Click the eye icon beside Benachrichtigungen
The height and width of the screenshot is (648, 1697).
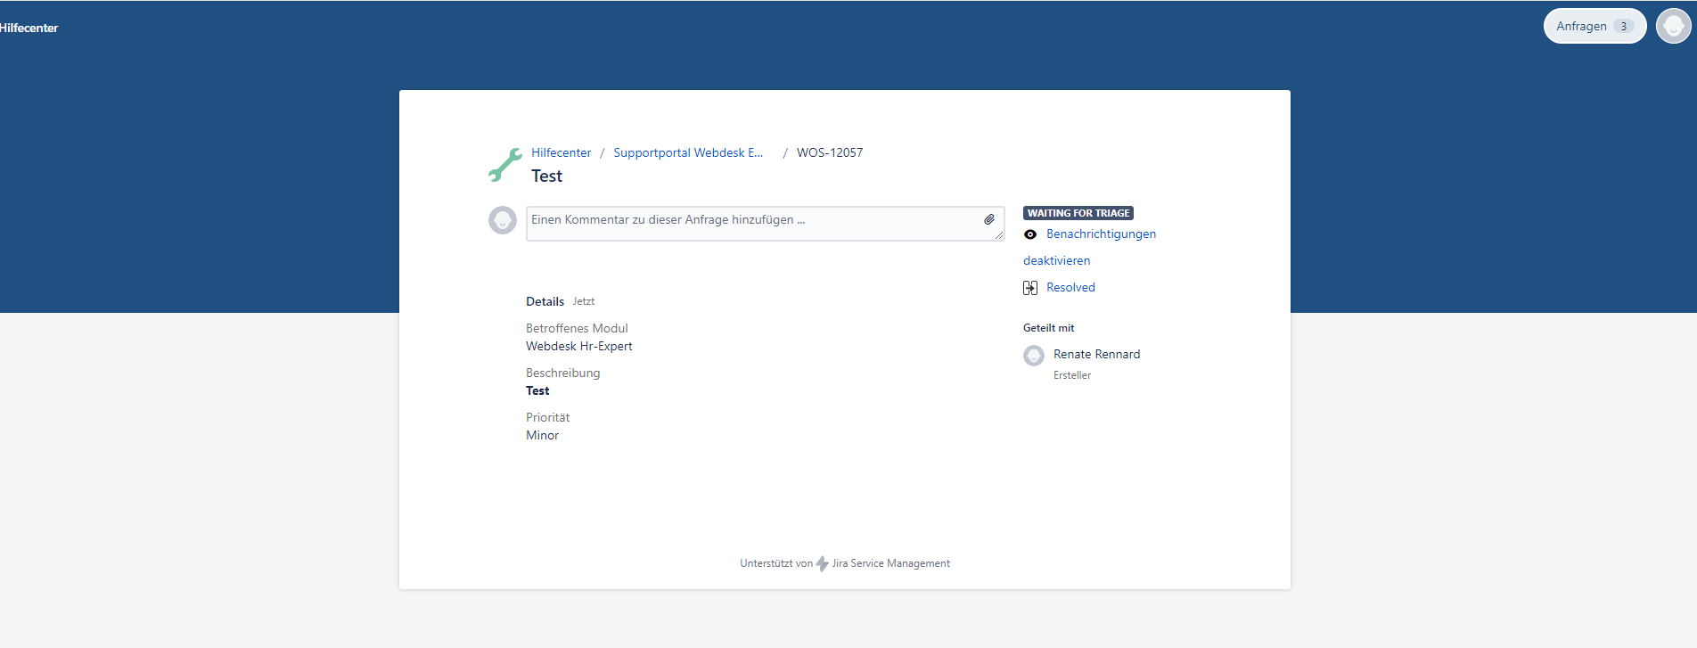tap(1030, 234)
